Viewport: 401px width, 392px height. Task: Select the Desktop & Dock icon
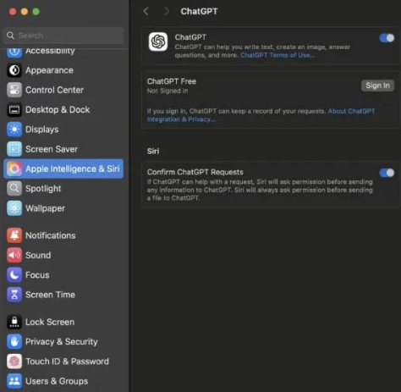(x=14, y=110)
